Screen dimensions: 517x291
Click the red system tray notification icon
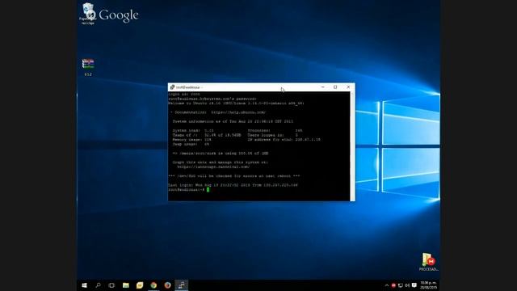(x=393, y=285)
